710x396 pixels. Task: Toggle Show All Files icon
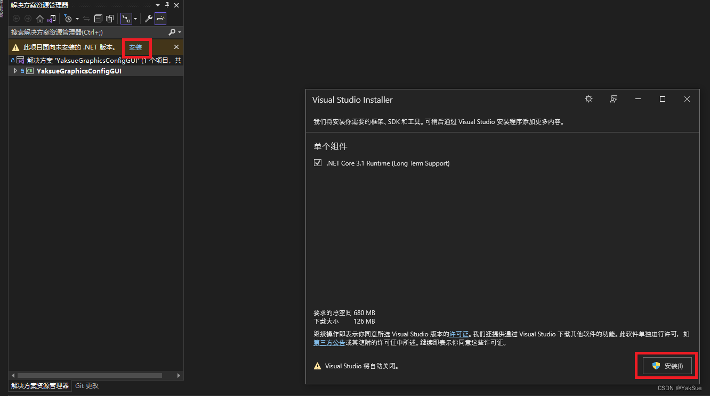(110, 19)
